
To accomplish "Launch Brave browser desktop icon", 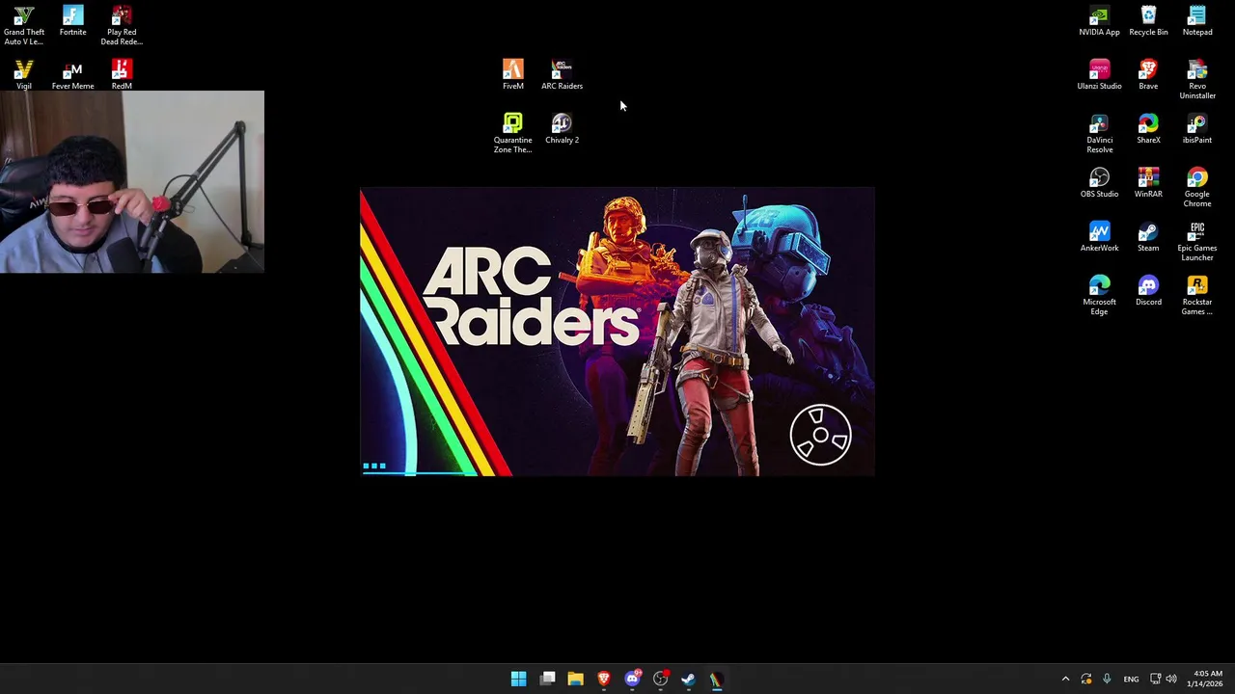I will pos(1148,75).
